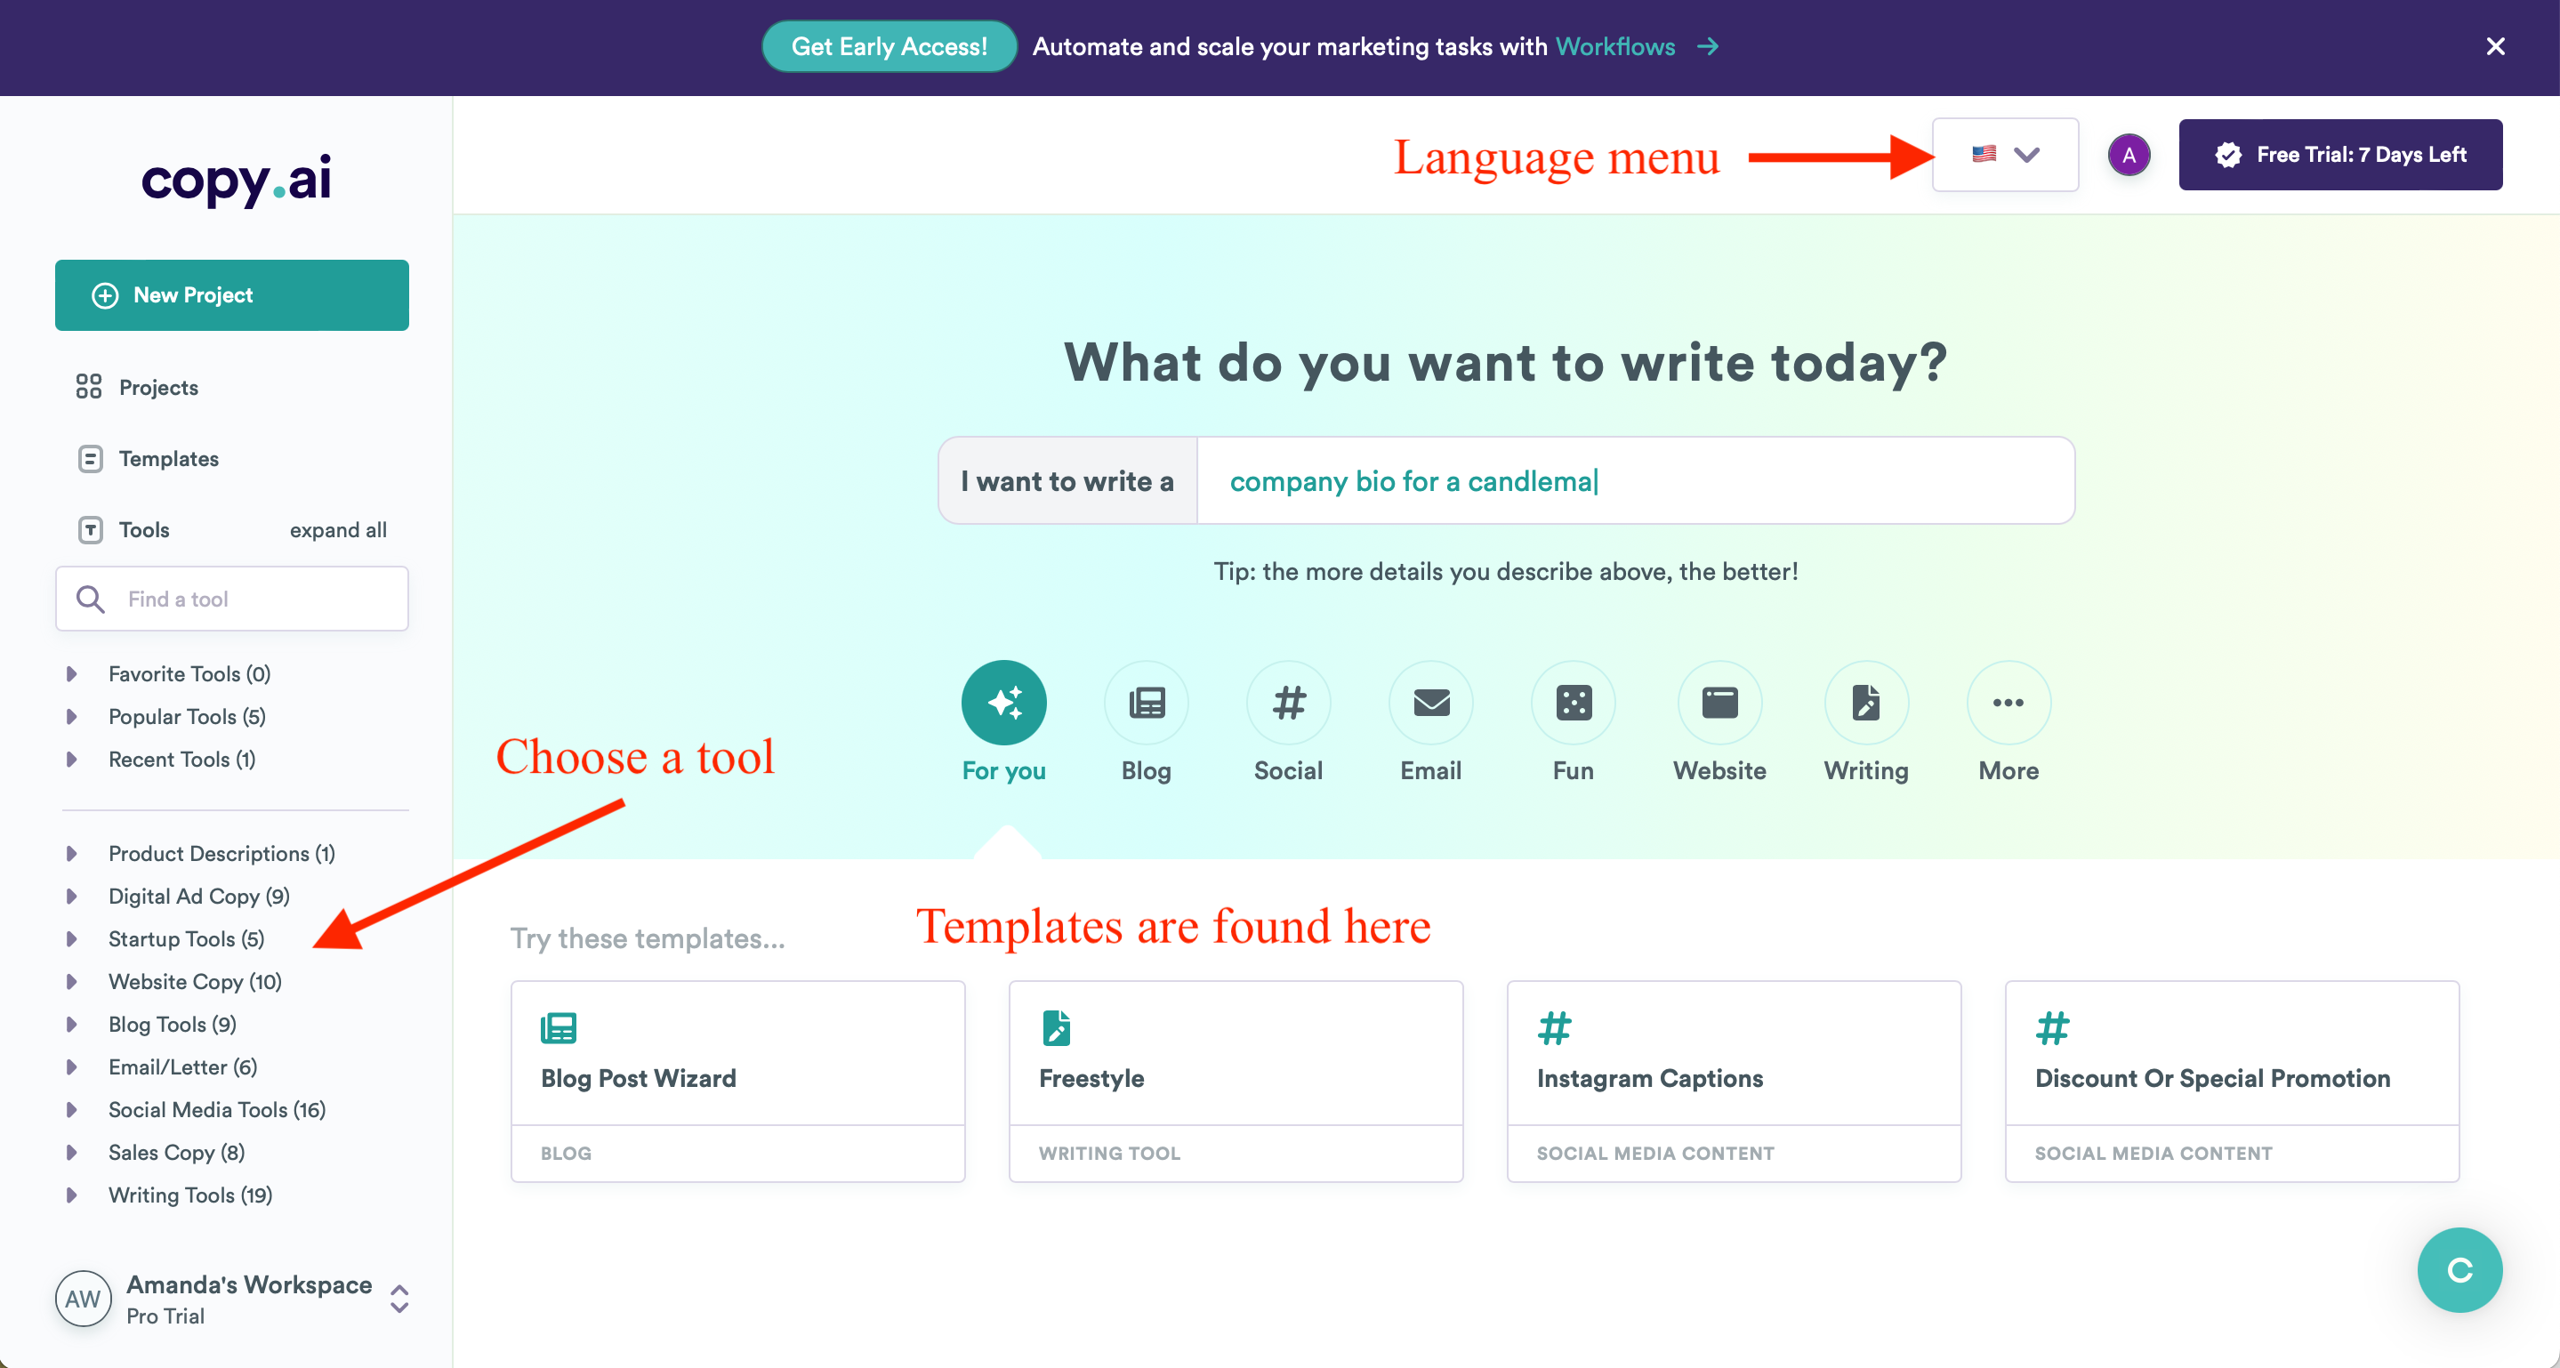
Task: Switch to the For you tab label
Action: (1003, 770)
